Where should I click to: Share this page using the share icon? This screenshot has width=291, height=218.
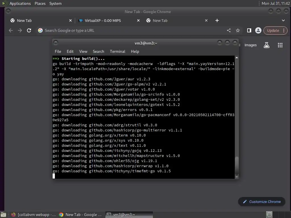pos(229,30)
